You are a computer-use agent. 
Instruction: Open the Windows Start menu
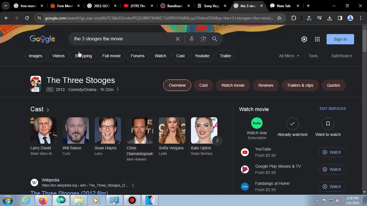[x=7, y=200]
